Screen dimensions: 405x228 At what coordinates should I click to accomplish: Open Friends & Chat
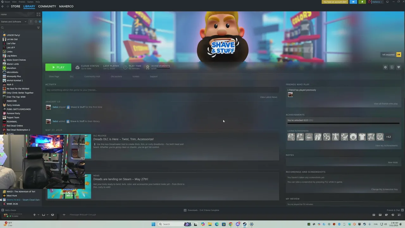395,210
